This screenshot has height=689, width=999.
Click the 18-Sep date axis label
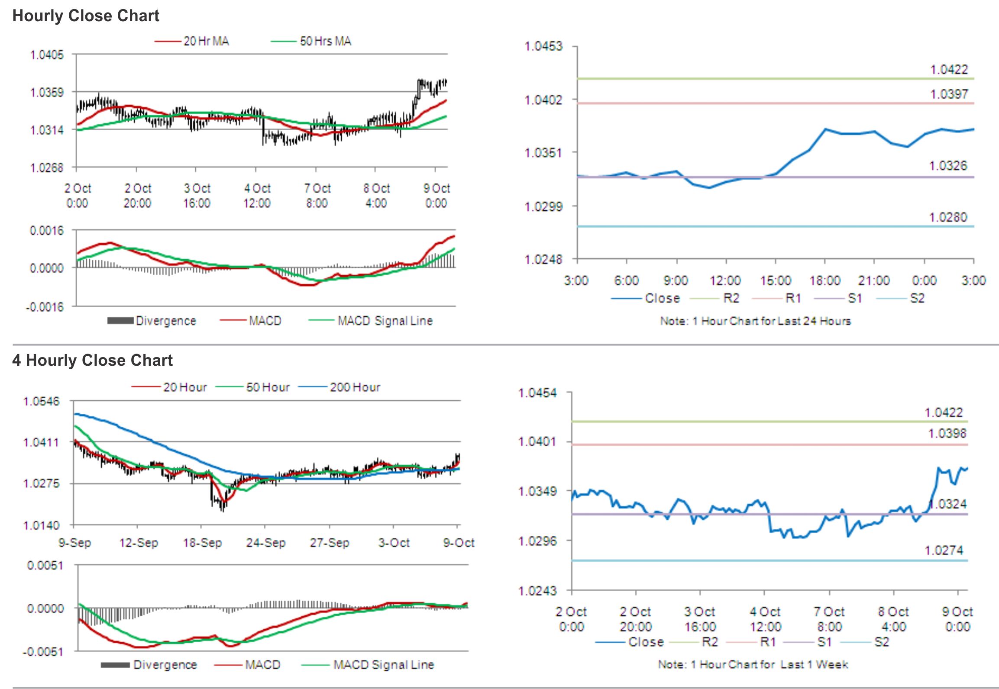point(202,543)
